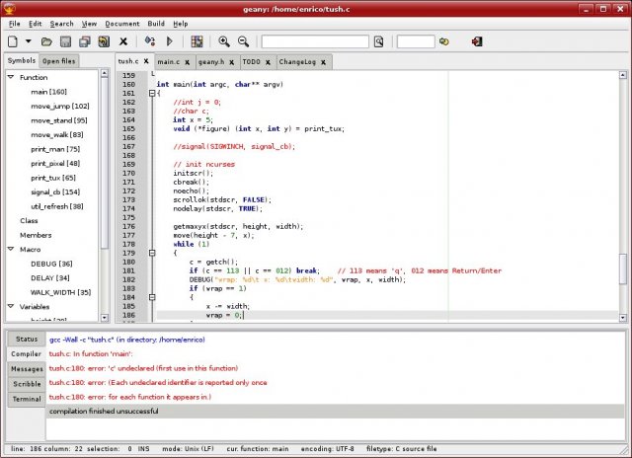632x458 pixels.
Task: Select move_jump [102] symbol
Action: coord(60,107)
